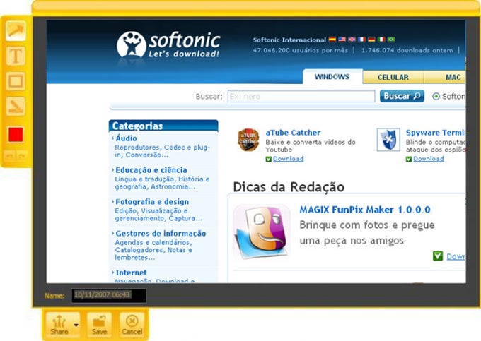Click the Categorias panel header
Image resolution: width=481 pixels, height=341 pixels.
pos(163,126)
